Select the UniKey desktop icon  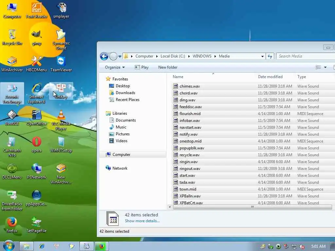(x=61, y=91)
